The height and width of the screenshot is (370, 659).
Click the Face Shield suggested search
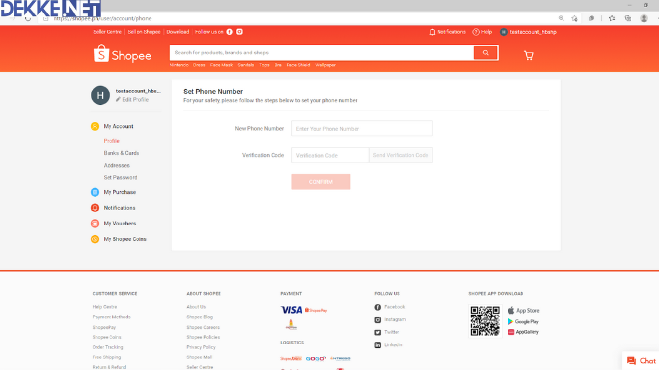click(x=298, y=65)
